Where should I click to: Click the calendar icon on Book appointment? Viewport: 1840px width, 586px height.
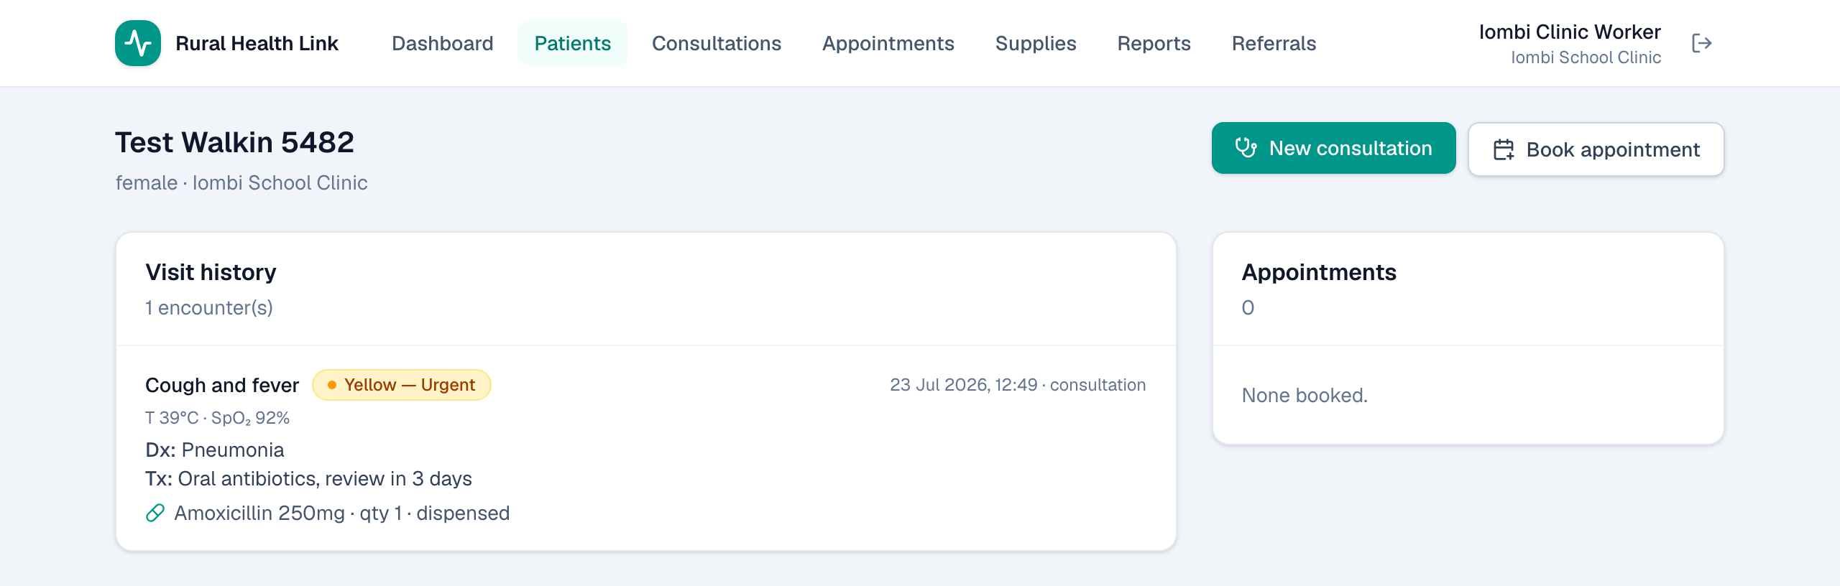pos(1504,149)
